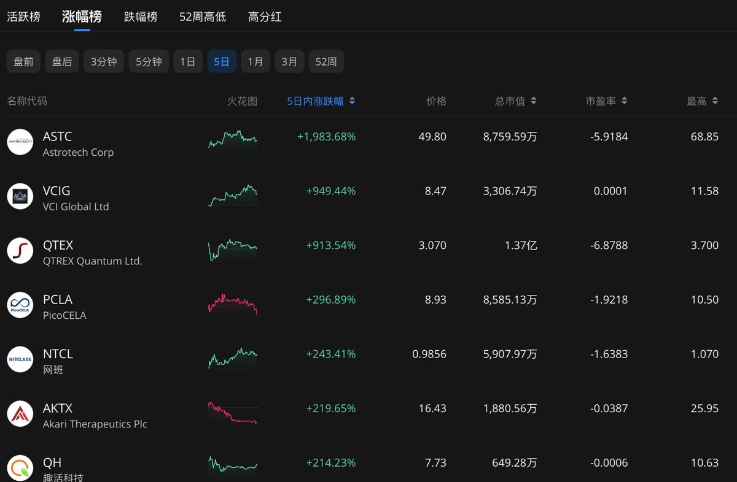Viewport: 737px width, 482px height.
Task: Open the 52周高低 tab
Action: [203, 17]
